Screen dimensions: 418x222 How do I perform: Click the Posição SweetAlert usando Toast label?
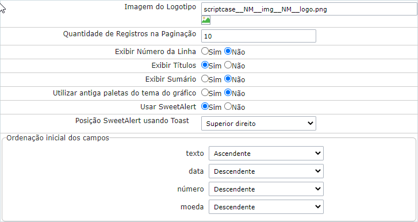(x=132, y=121)
